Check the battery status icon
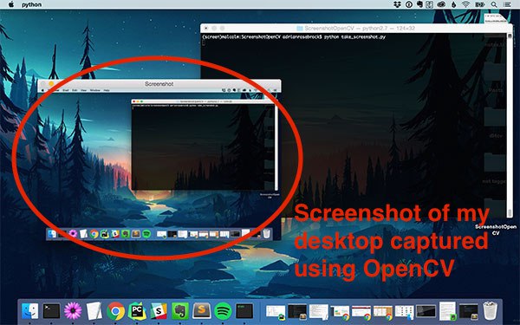The height and width of the screenshot is (325, 520). click(480, 4)
